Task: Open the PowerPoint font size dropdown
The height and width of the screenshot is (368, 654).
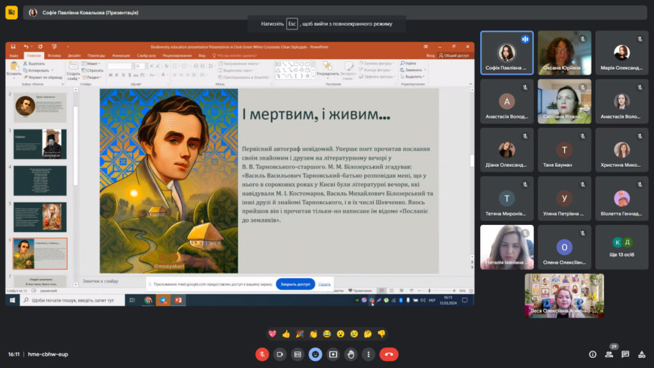Action: click(146, 66)
